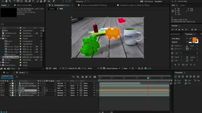Switch to the Layer pix_shadow viewer tab
Viewport: 202px width, 113px height.
tap(94, 5)
